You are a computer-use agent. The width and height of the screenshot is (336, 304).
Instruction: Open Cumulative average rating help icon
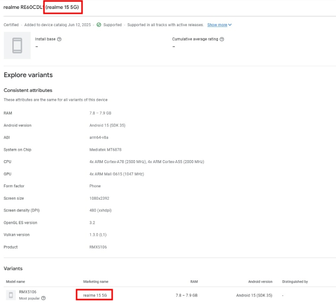click(222, 39)
